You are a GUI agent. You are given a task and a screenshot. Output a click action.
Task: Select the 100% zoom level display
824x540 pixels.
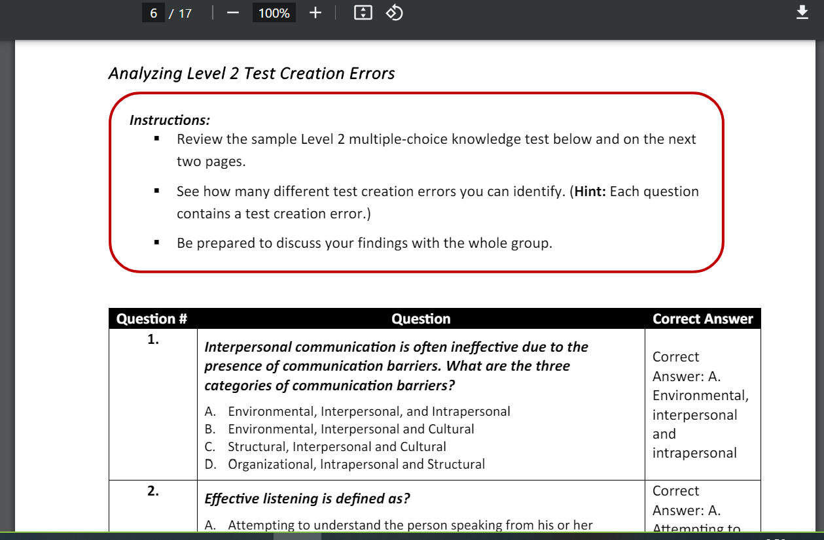[x=274, y=12]
